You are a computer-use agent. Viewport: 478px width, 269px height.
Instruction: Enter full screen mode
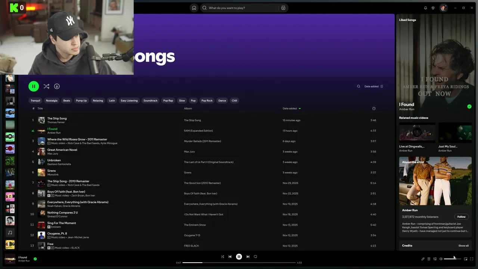[x=472, y=259]
